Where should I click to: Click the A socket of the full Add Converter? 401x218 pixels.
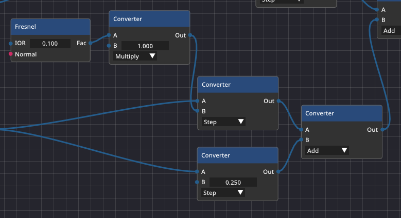pos(301,130)
